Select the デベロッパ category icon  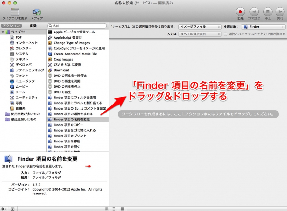pos(12,65)
